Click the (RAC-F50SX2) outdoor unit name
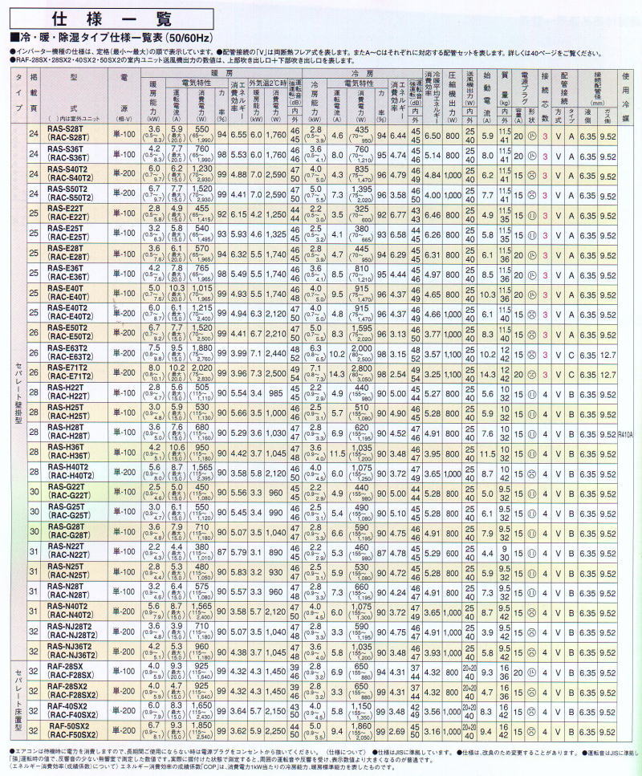Viewport: 642px width, 776px height. tap(72, 735)
